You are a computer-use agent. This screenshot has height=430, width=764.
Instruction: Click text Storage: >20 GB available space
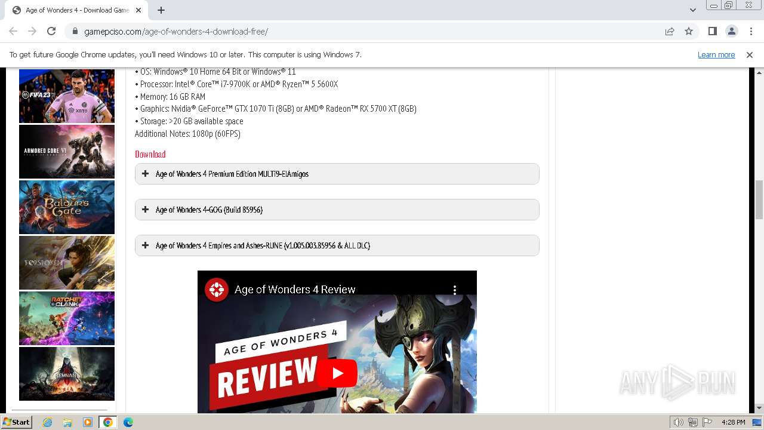pos(189,121)
